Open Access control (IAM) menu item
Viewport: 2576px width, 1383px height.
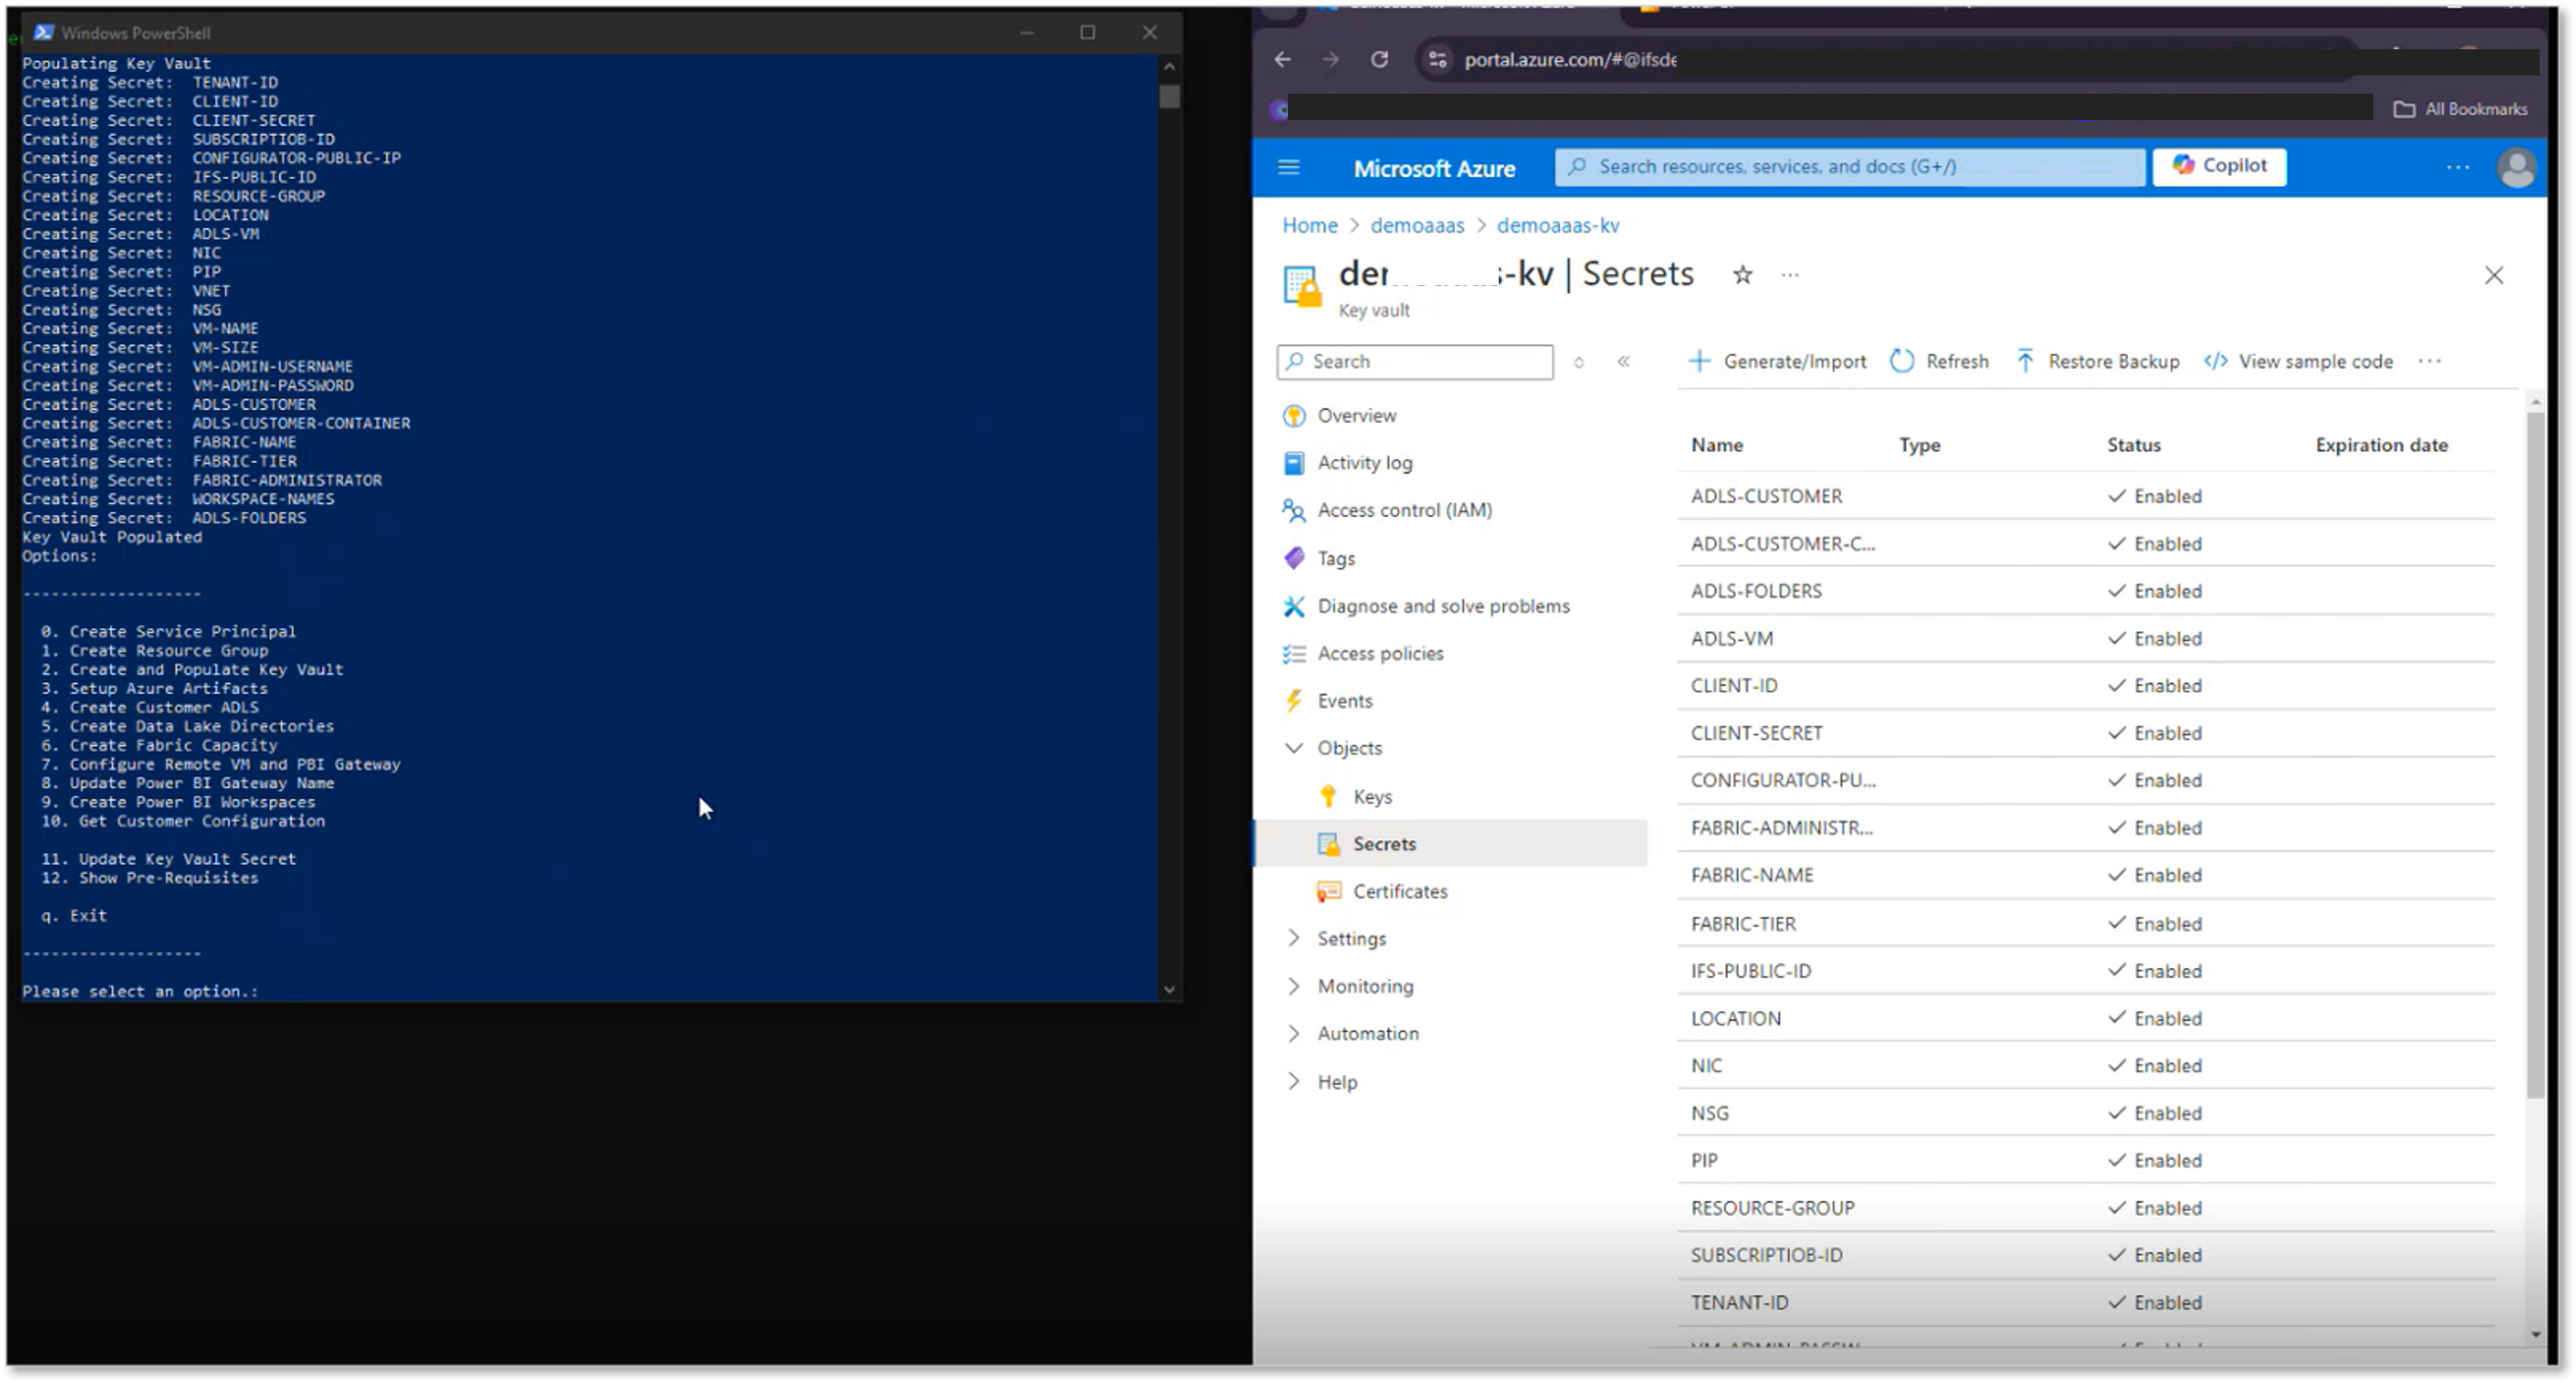tap(1404, 510)
